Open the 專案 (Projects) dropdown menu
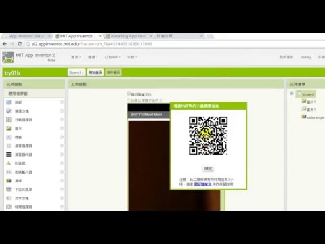This screenshot has width=325, height=244. (76, 57)
